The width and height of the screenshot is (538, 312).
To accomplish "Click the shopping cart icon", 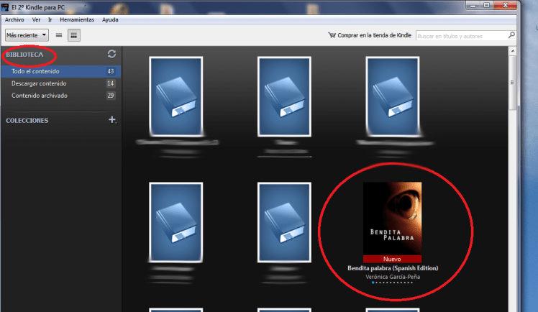I will tap(332, 35).
